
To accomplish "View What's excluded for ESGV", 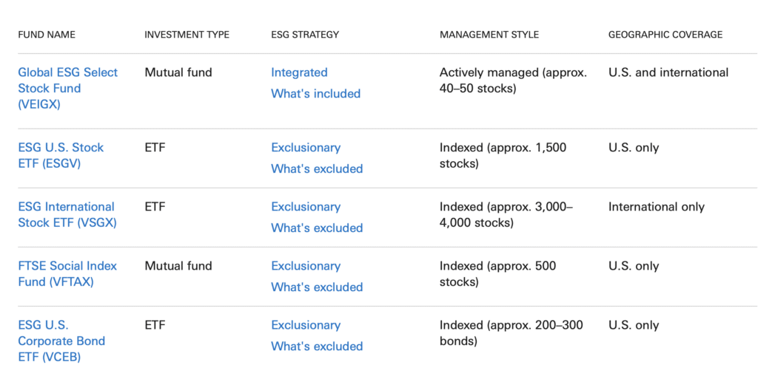I will tap(317, 168).
